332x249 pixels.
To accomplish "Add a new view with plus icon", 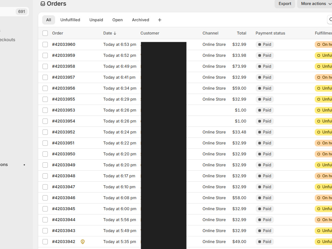I will pyautogui.click(x=160, y=20).
